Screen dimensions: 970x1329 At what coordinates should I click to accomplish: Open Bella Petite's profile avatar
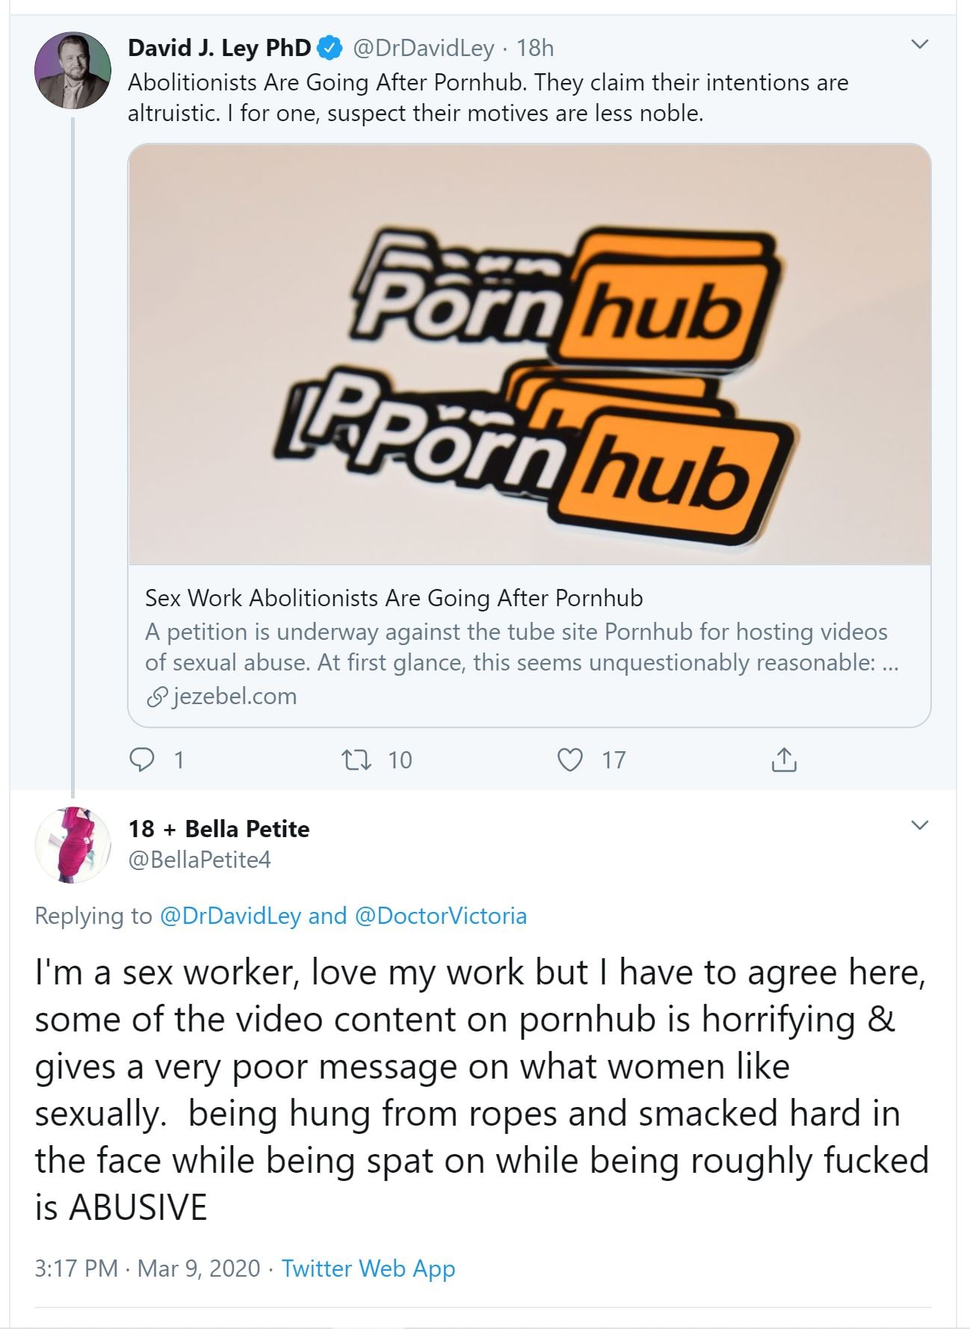72,845
